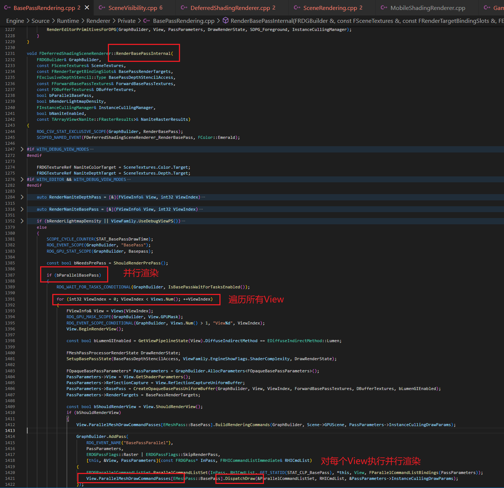
Task: Click the C++ icon on DeferredShadingRenderer.cpp tab
Action: pyautogui.click(x=184, y=8)
